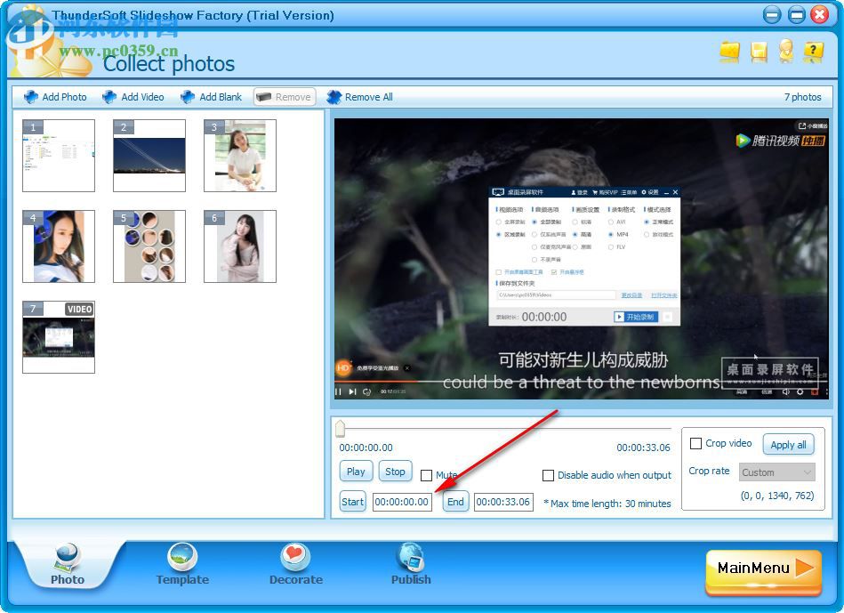Click Play to preview the video

(355, 471)
